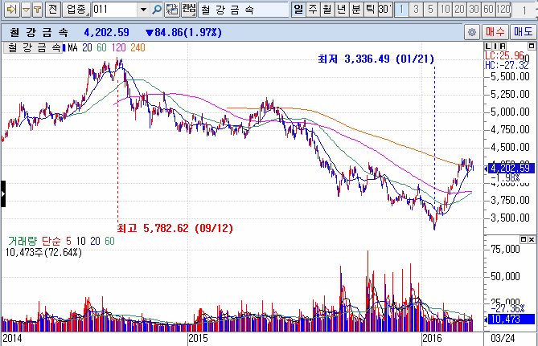Click the L scale icon on price axis
Viewport: 538px width, 346px height.
click(x=488, y=47)
